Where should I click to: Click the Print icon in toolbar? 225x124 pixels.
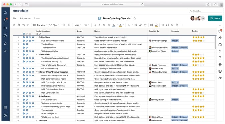(x=19, y=25)
